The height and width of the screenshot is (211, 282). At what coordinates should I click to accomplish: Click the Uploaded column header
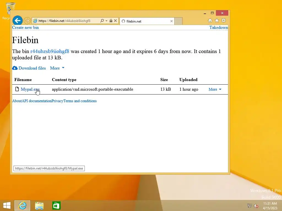tap(188, 80)
